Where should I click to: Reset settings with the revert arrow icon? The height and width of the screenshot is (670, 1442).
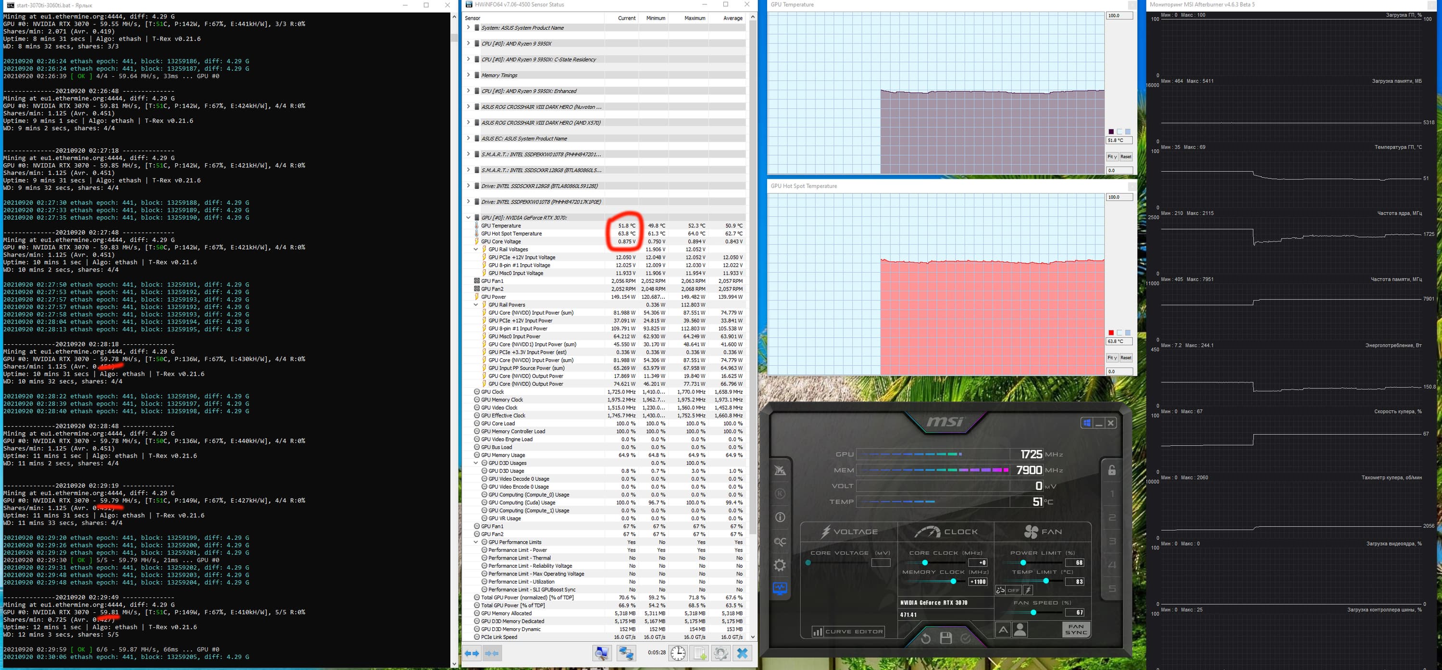click(x=926, y=638)
